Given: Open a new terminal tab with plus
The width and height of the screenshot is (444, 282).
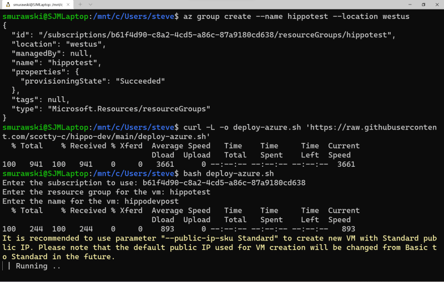Looking at the screenshot, I should click(80, 4).
